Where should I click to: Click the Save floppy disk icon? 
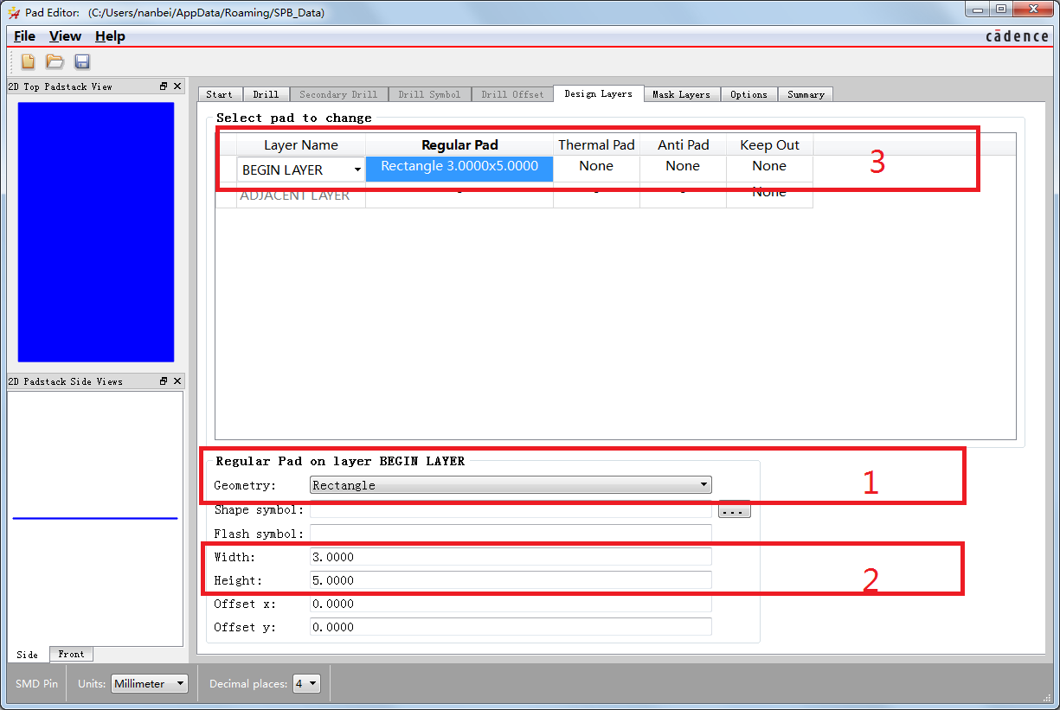[82, 61]
